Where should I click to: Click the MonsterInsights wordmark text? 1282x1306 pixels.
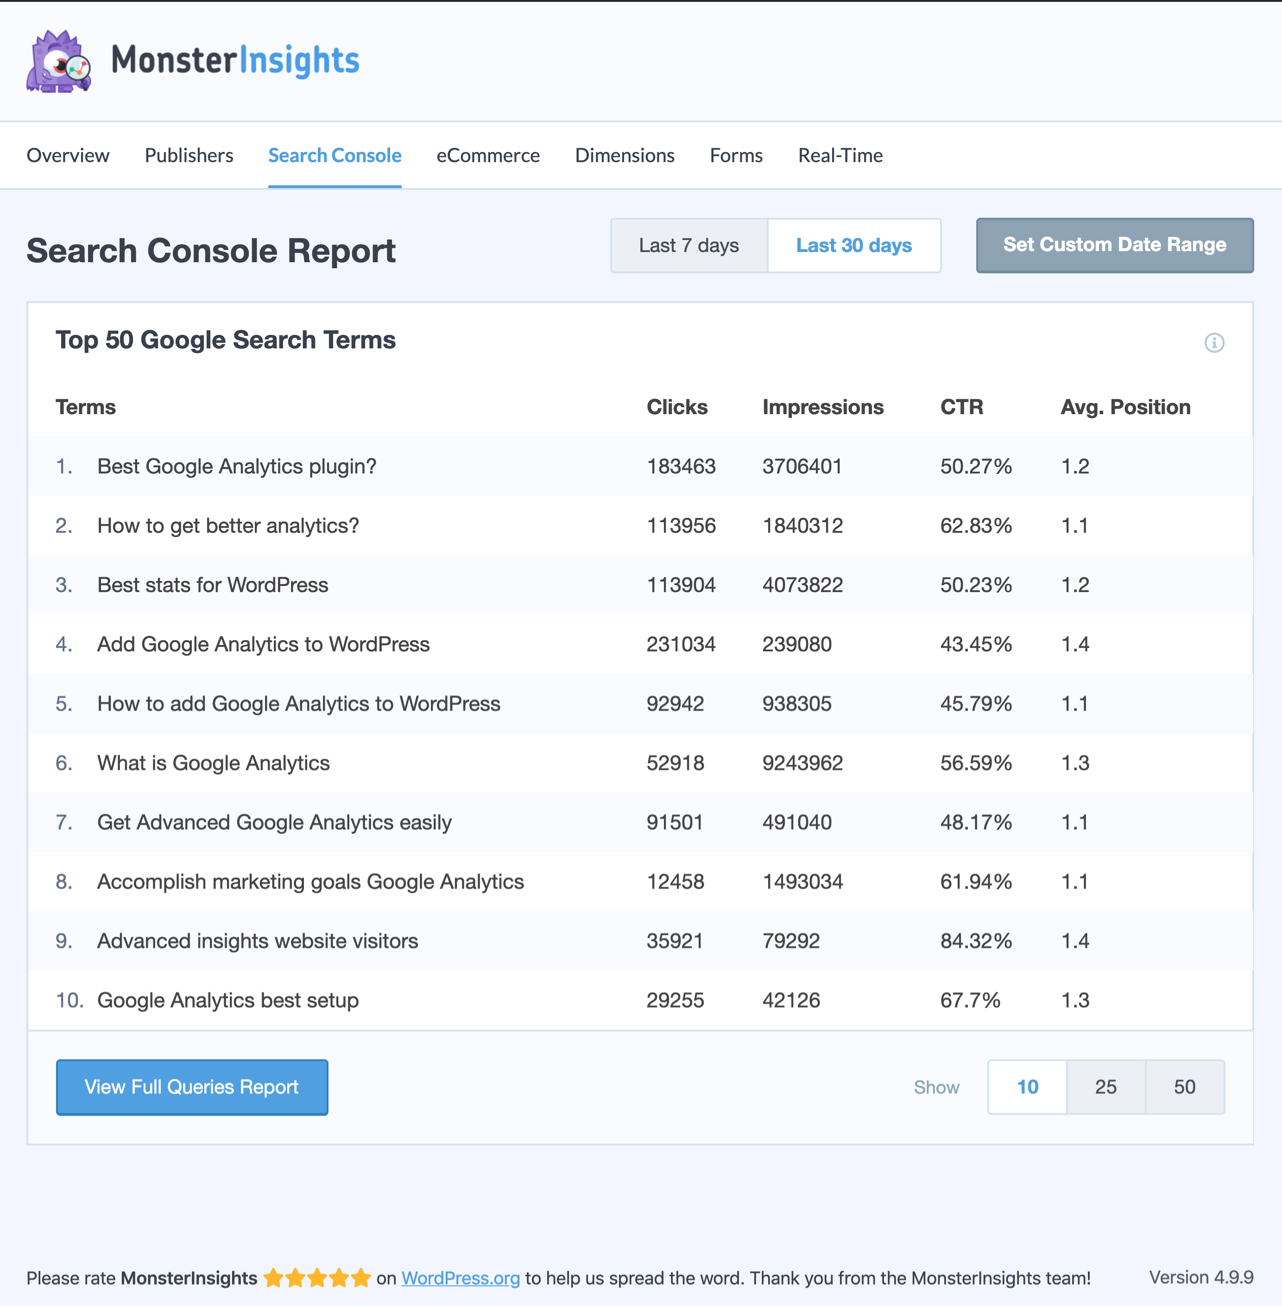tap(235, 61)
